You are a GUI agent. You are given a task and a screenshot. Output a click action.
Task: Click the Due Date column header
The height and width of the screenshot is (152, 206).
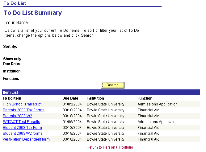pyautogui.click(x=70, y=98)
